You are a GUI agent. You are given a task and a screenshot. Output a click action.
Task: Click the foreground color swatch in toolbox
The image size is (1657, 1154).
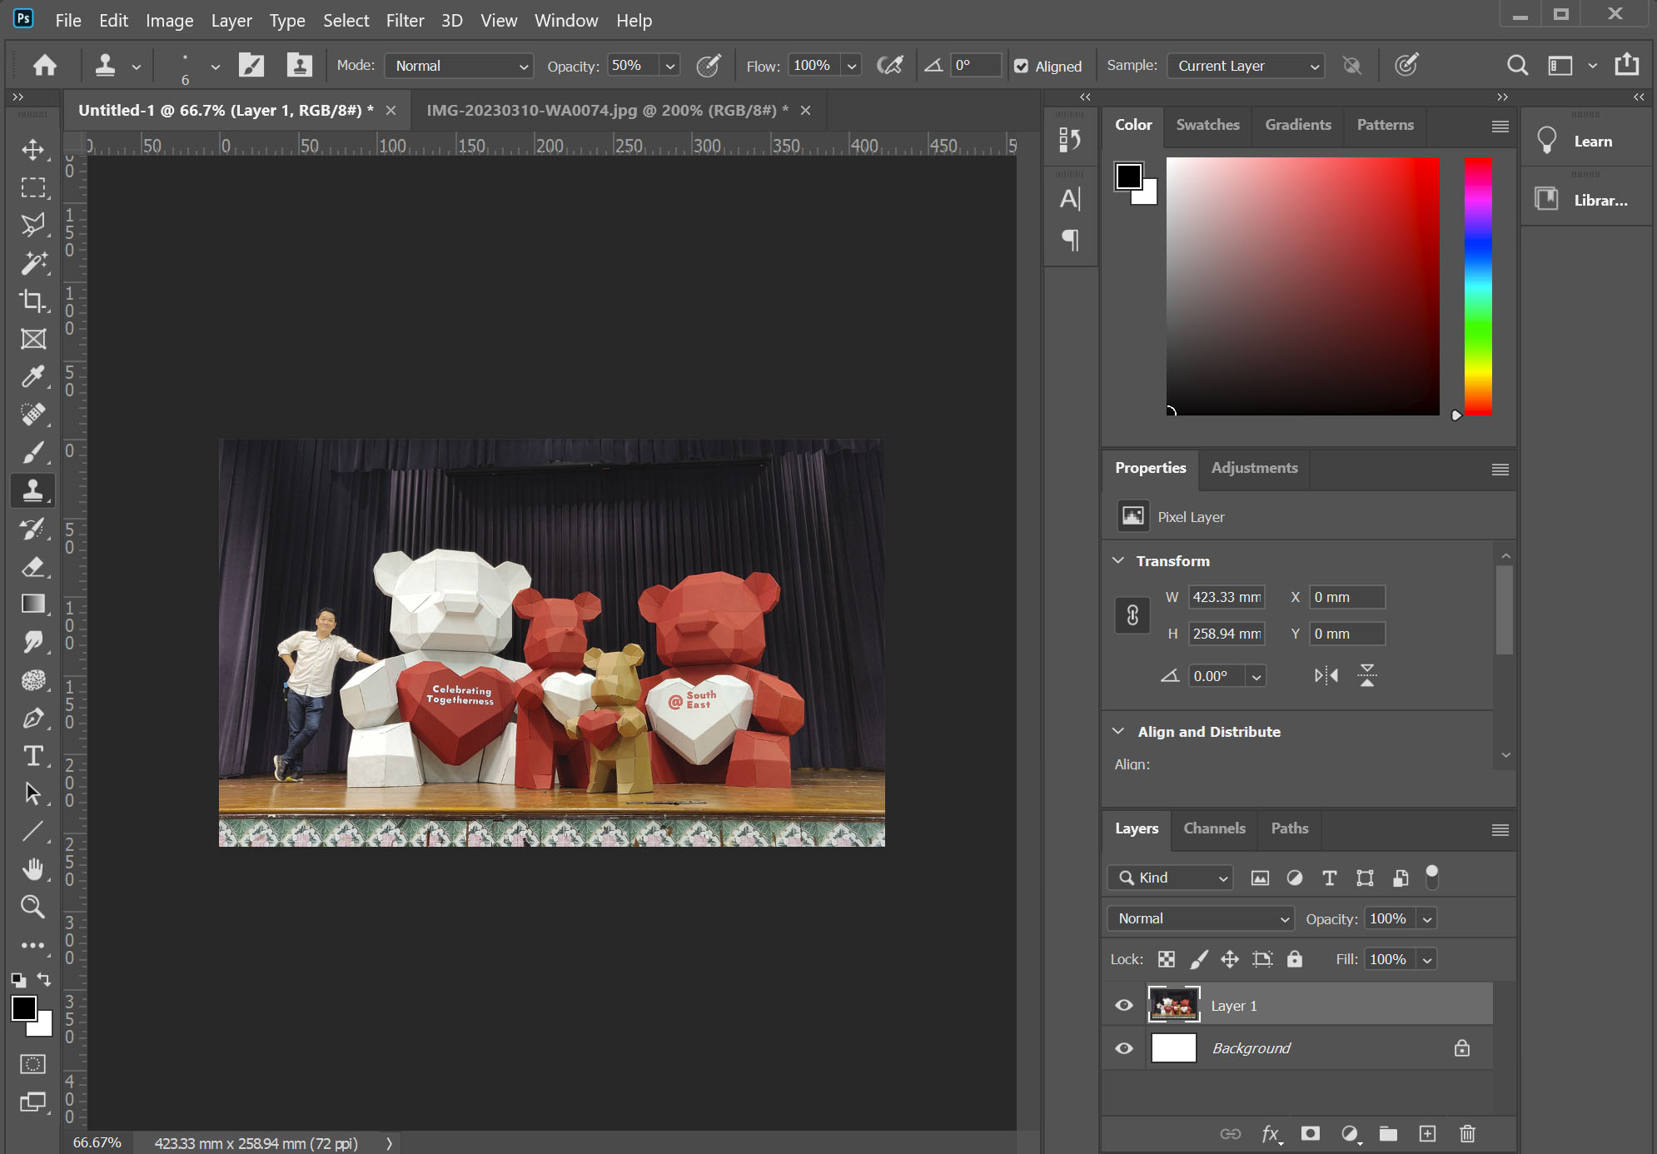pos(24,1008)
